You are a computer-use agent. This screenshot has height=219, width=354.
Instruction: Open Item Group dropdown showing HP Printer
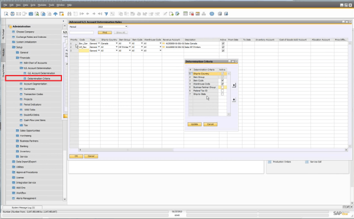tap(130, 47)
